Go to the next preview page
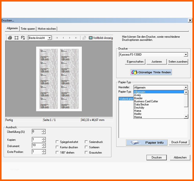Image resolution: width=194 pixels, height=181 pixels. click(70, 38)
